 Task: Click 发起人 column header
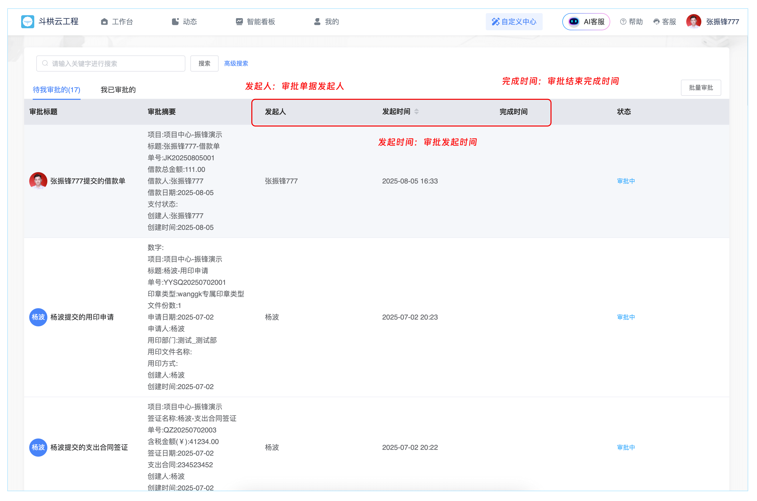coord(275,111)
